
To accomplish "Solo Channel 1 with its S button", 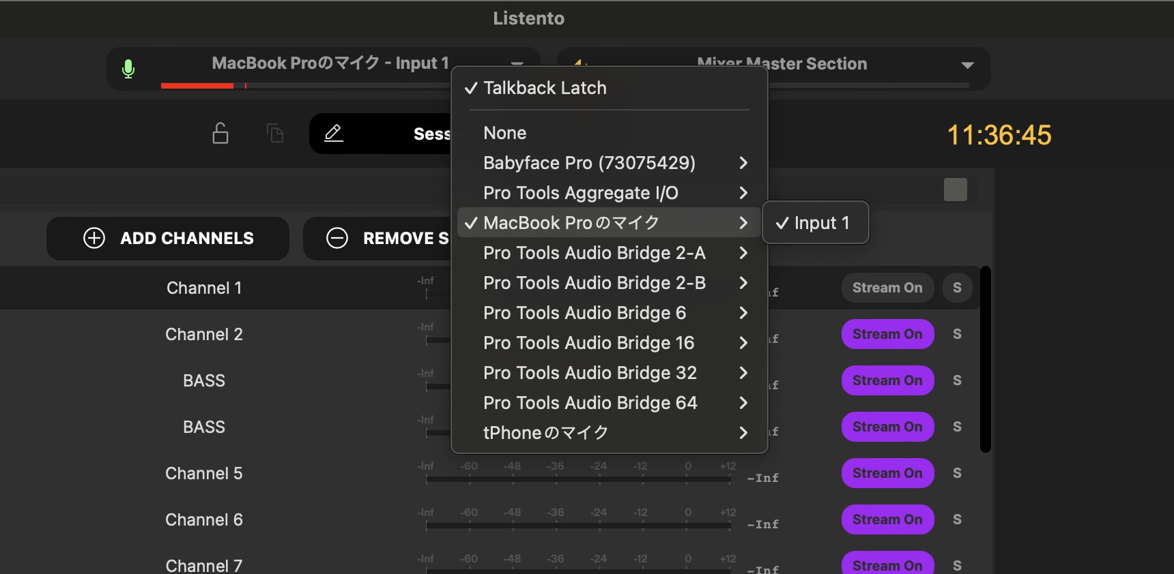I will click(957, 288).
